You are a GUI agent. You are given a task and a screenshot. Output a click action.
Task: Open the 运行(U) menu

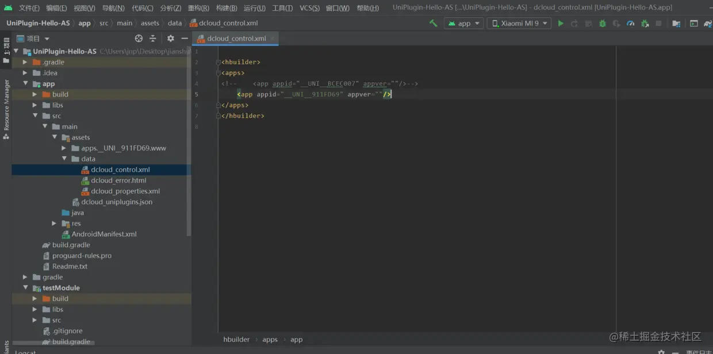[255, 8]
